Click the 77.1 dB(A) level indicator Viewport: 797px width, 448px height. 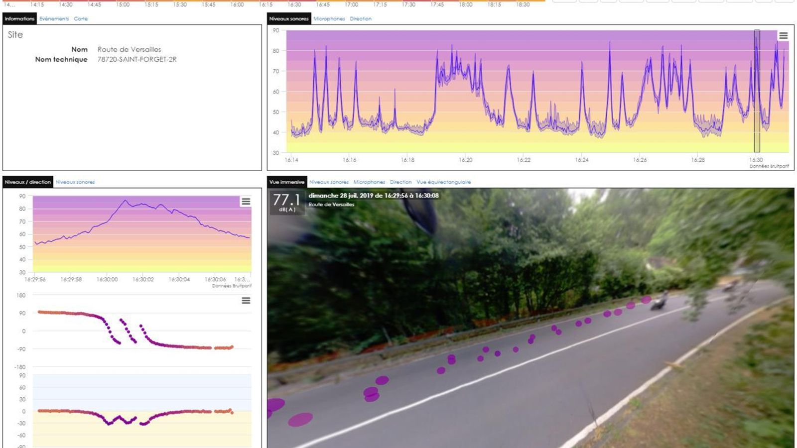point(286,202)
